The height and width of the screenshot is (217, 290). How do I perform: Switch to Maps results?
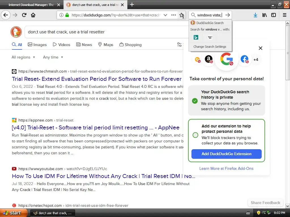click(106, 44)
